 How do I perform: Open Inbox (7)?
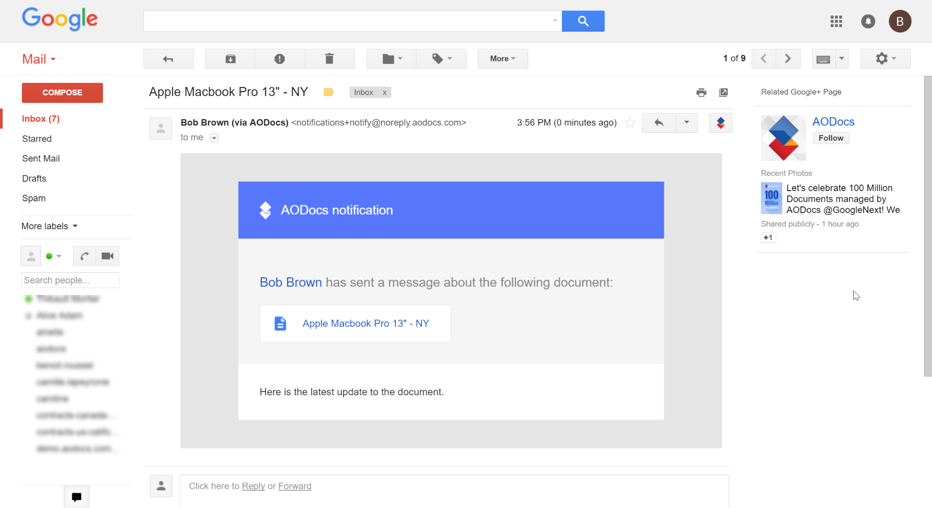pyautogui.click(x=41, y=119)
